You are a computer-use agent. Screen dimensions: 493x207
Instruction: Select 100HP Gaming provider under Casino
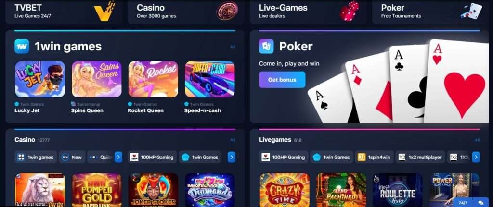[x=153, y=157]
